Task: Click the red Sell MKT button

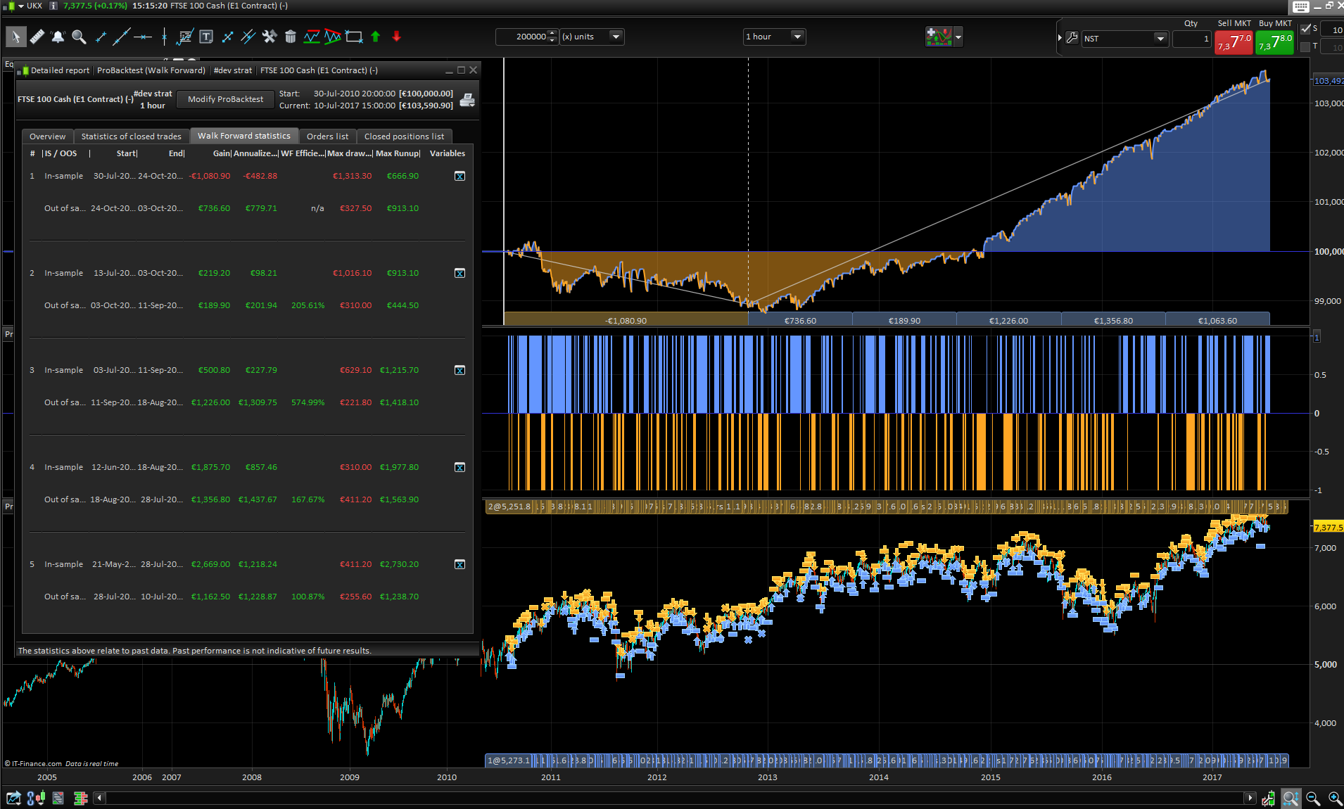Action: point(1234,42)
